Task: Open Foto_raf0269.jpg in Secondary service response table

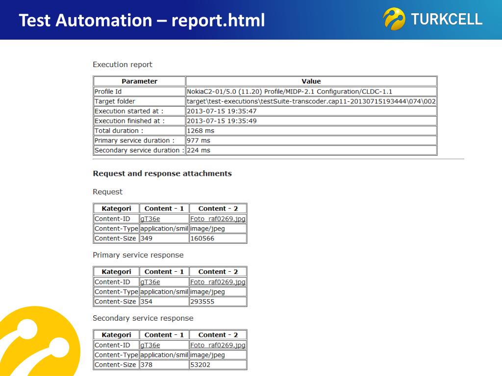Action: (x=218, y=345)
